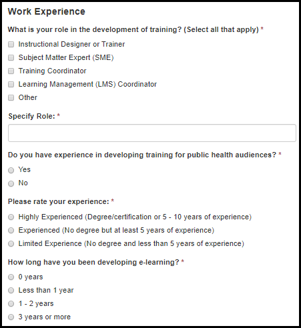This screenshot has height=328, width=301.
Task: Click the Work Experience heading
Action: pos(47,11)
